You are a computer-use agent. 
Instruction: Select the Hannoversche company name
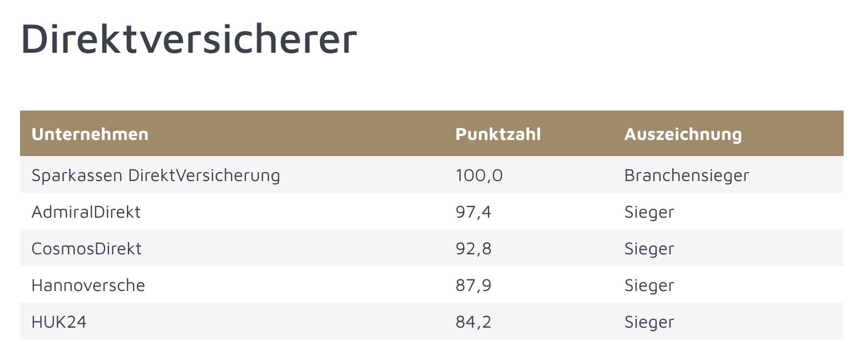(x=88, y=285)
